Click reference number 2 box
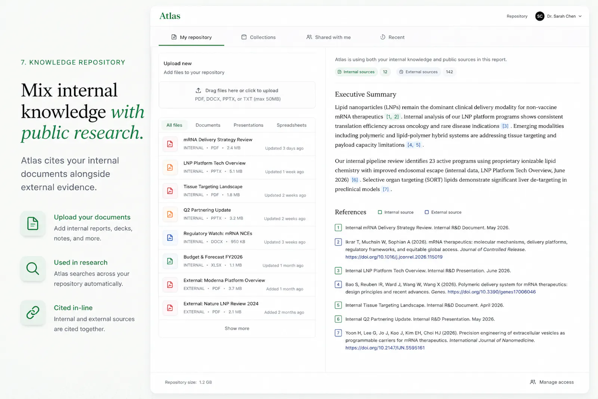The height and width of the screenshot is (399, 598). (x=338, y=242)
